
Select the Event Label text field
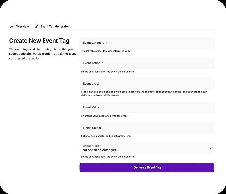click(147, 84)
